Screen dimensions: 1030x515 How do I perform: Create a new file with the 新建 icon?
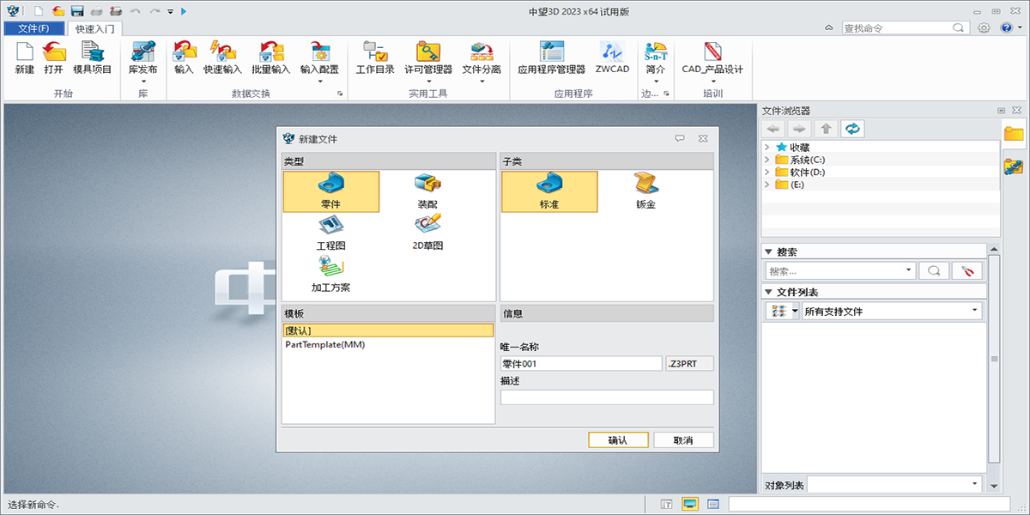[x=24, y=60]
